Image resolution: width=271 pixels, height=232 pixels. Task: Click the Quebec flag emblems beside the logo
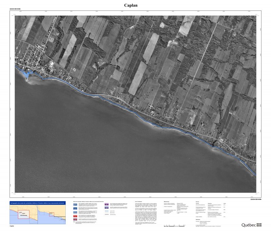coord(259,225)
